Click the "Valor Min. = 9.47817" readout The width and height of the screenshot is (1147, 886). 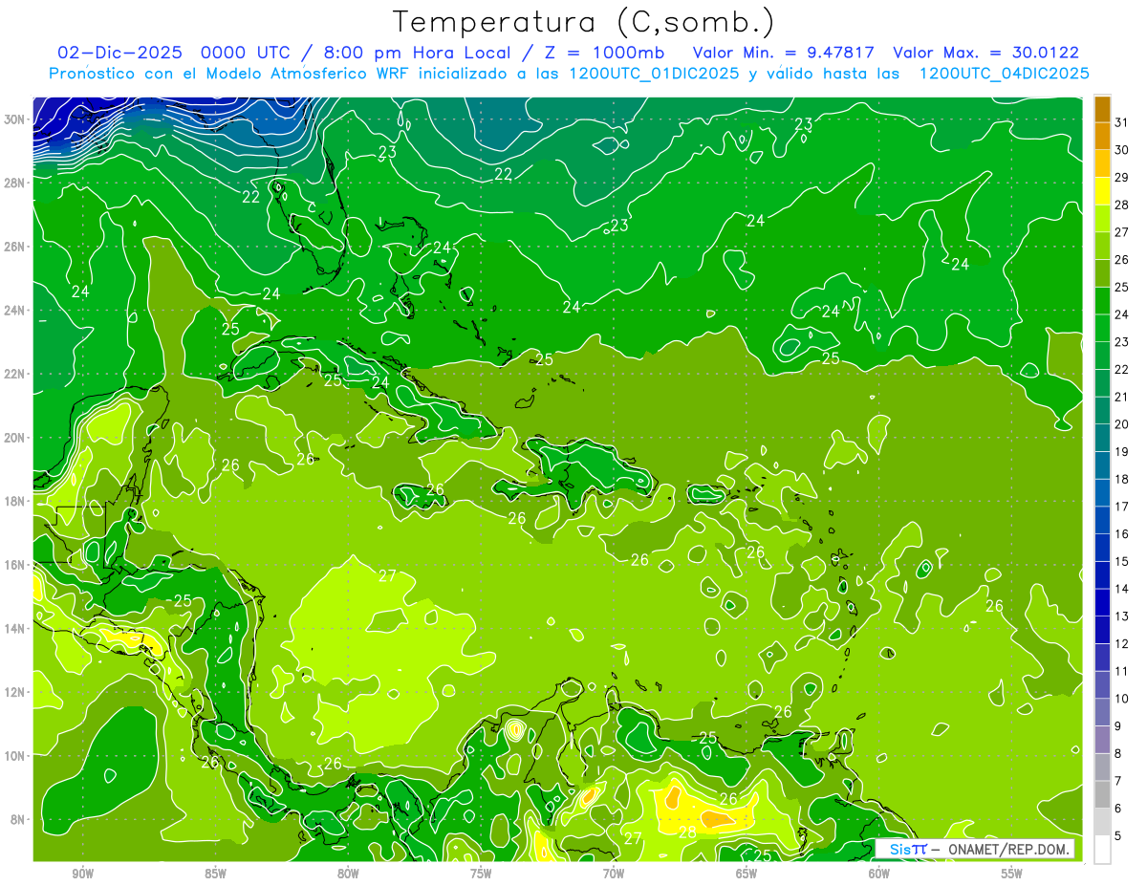point(784,54)
